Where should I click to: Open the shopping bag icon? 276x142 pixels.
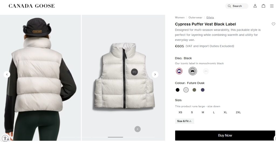[x=263, y=6]
